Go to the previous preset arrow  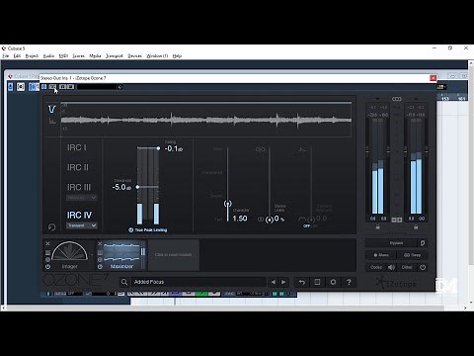[x=273, y=282]
